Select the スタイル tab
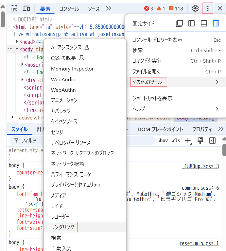Screen dimensions: 226x251 [x=19, y=129]
